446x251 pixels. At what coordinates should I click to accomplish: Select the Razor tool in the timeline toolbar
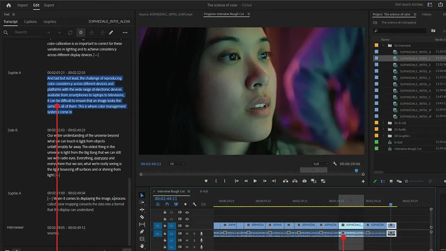point(142,217)
